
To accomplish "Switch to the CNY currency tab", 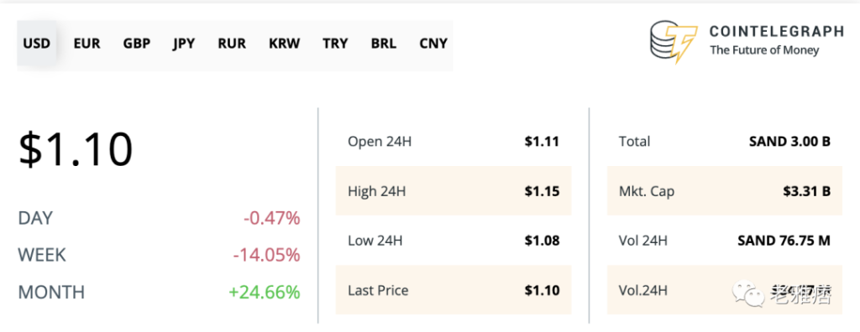I will point(433,44).
